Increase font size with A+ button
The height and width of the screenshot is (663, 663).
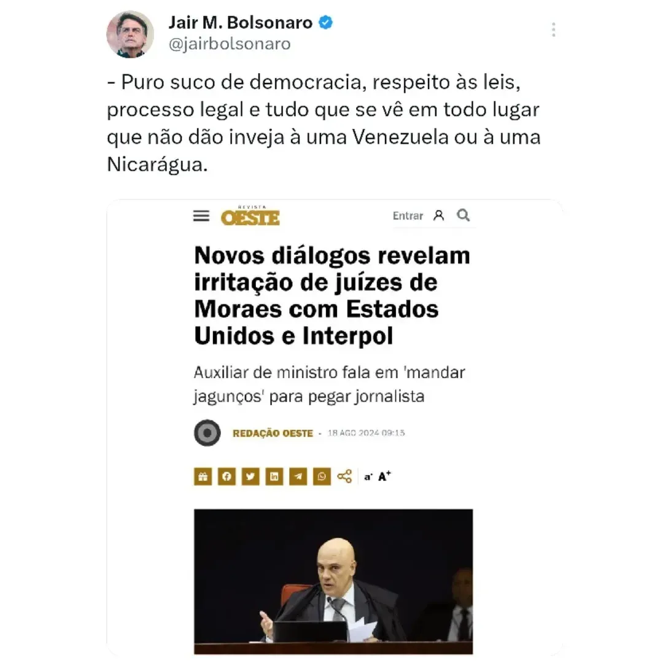(x=384, y=476)
